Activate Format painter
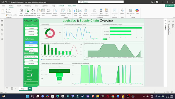175x99 pixels. point(11,15)
